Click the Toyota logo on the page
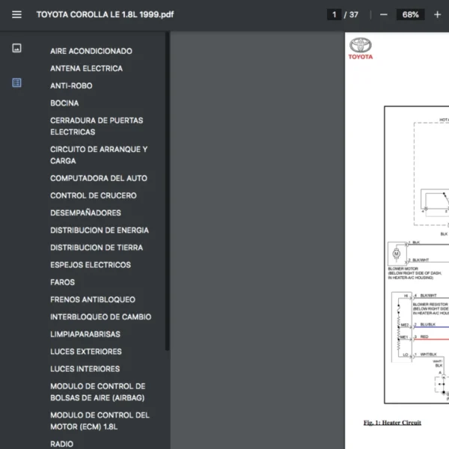The width and height of the screenshot is (449, 449). point(361,48)
